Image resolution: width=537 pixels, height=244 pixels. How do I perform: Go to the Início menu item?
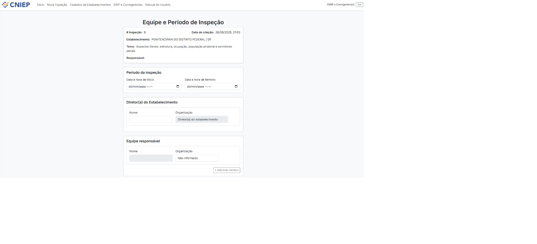[x=41, y=5]
